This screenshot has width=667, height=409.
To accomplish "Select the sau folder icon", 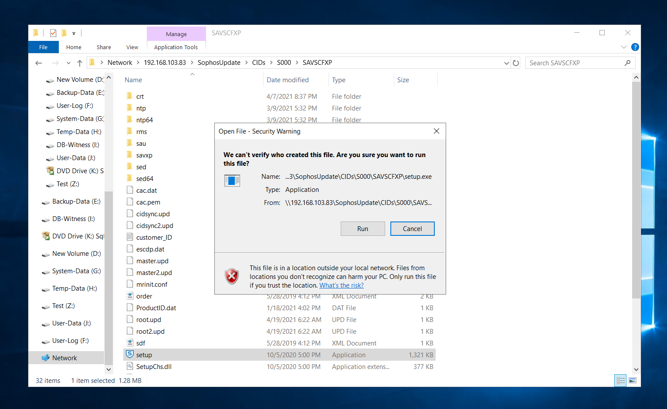I will pyautogui.click(x=129, y=143).
